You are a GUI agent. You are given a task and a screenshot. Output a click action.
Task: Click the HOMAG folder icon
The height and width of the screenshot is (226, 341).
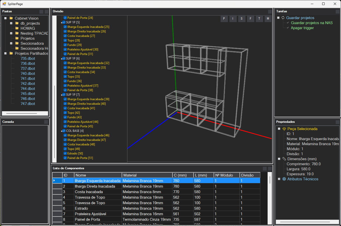point(17,28)
